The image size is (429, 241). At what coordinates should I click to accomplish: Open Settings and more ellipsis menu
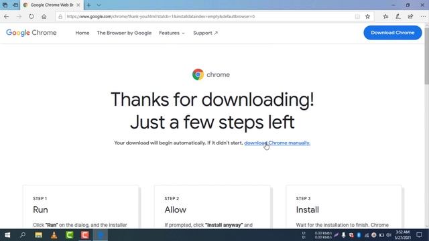(x=423, y=17)
